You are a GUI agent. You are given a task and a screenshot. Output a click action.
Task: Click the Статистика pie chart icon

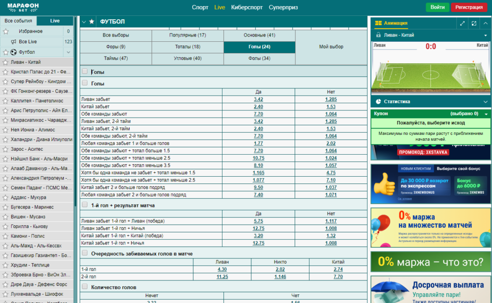coord(379,101)
